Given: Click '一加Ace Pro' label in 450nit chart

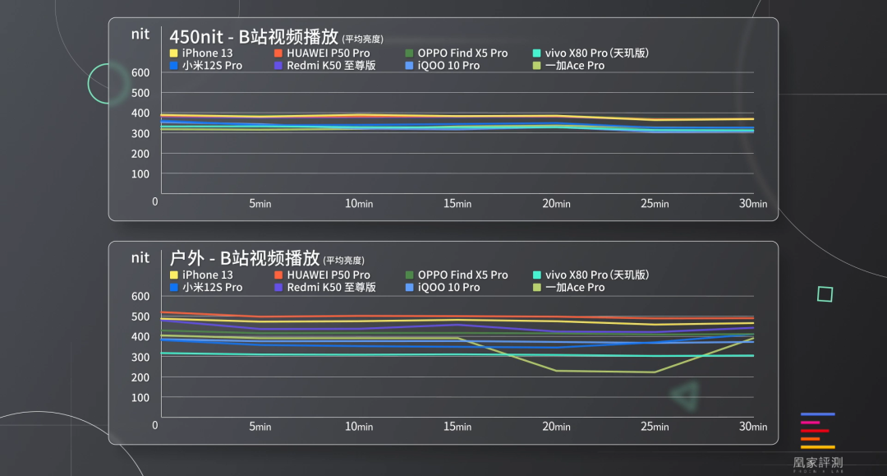Looking at the screenshot, I should point(575,66).
